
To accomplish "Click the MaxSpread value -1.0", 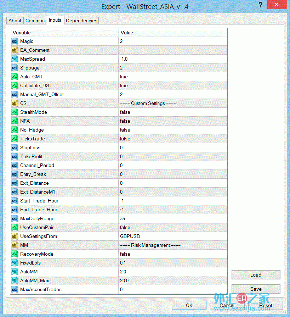I will pyautogui.click(x=124, y=59).
